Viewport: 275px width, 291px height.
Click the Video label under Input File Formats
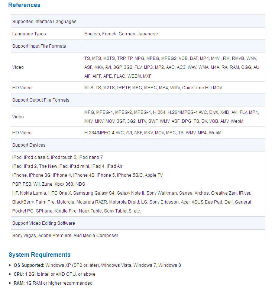coord(18,67)
